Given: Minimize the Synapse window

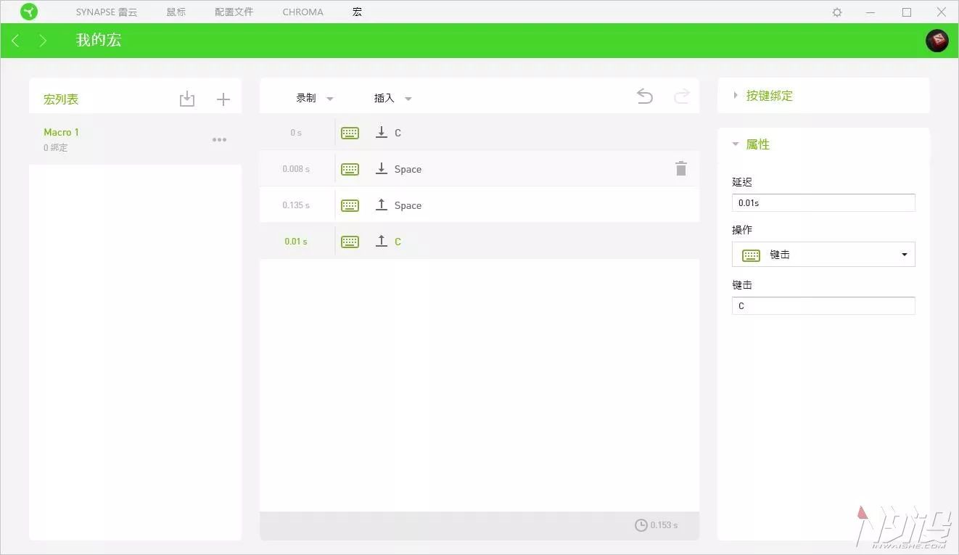Looking at the screenshot, I should tap(871, 12).
